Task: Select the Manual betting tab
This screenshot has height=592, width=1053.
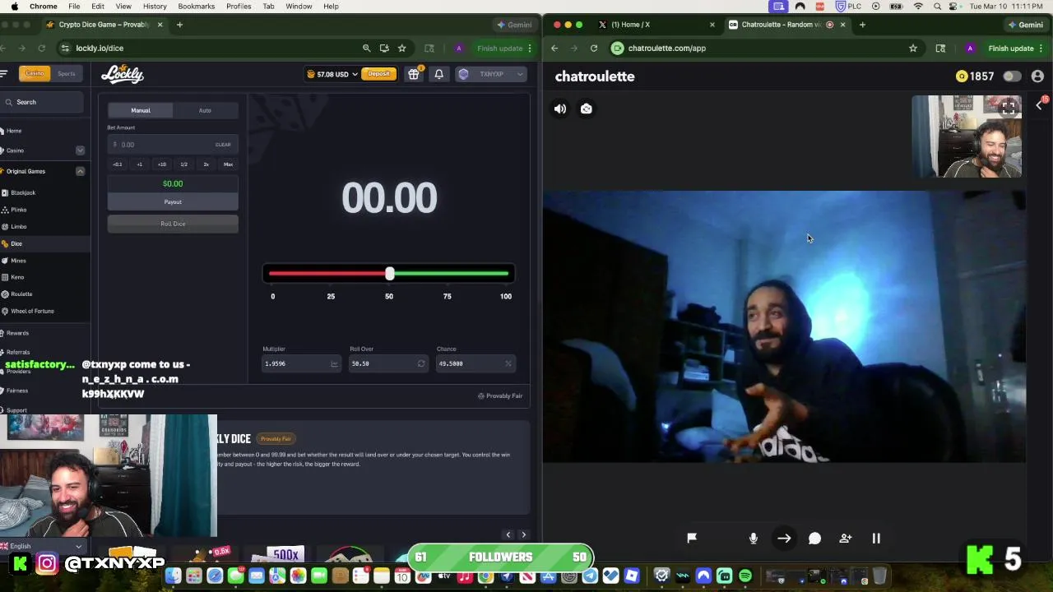Action: pyautogui.click(x=141, y=110)
